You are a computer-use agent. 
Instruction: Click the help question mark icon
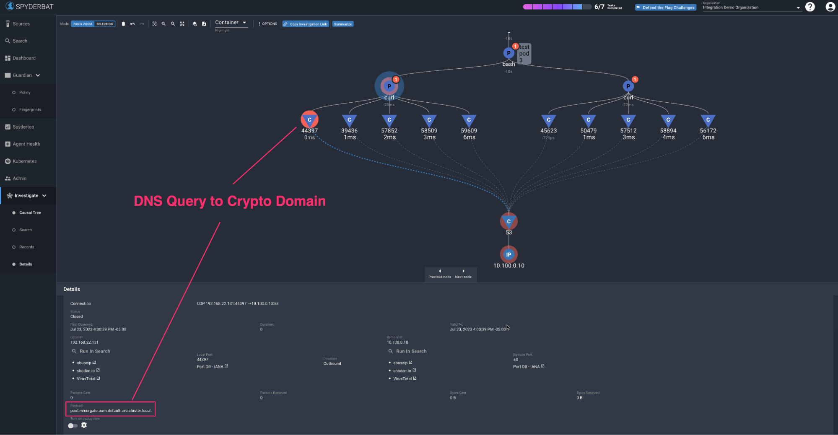[x=810, y=7]
